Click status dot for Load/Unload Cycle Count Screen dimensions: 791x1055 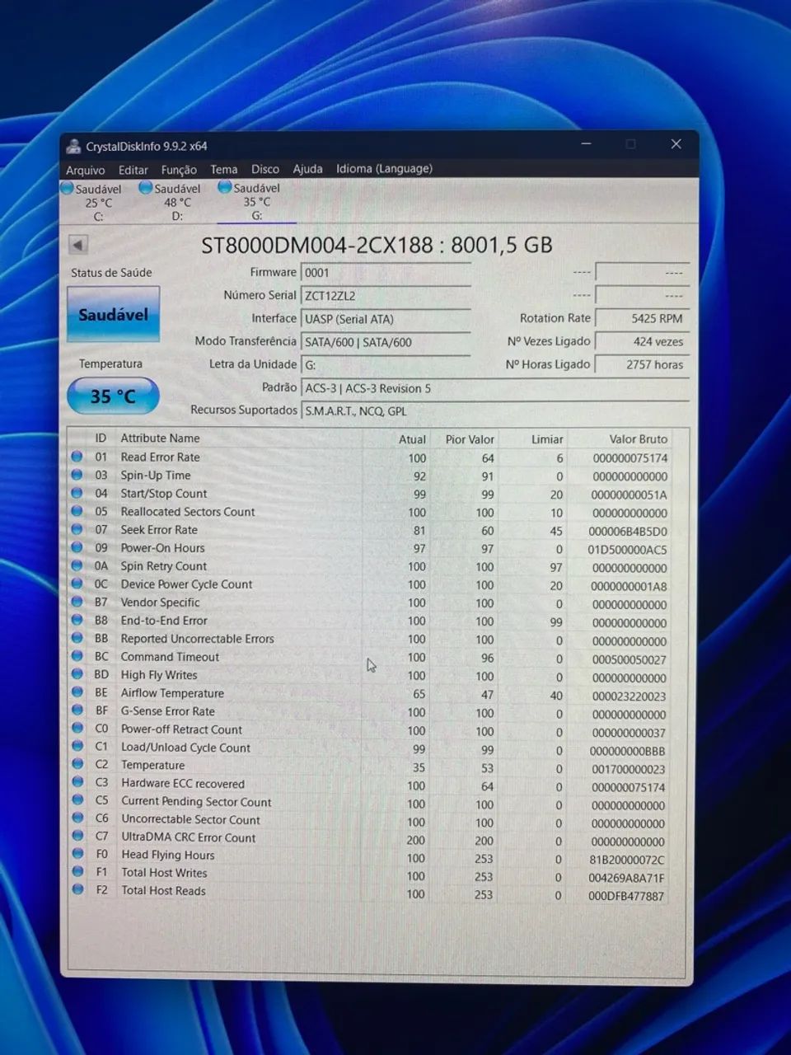pyautogui.click(x=77, y=747)
